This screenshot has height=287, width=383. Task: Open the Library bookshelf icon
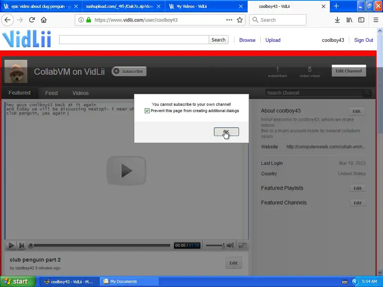(349, 20)
